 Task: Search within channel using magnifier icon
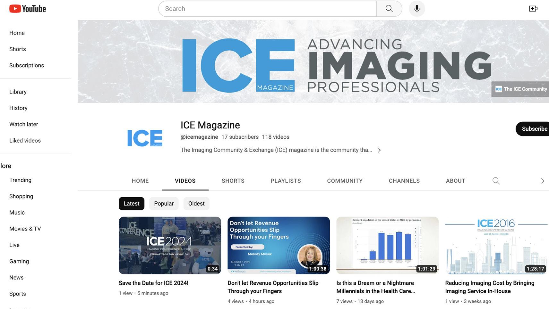(x=496, y=181)
